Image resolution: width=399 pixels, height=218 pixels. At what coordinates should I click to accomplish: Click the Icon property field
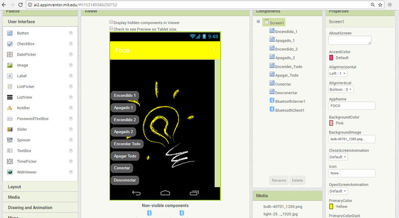click(352, 173)
